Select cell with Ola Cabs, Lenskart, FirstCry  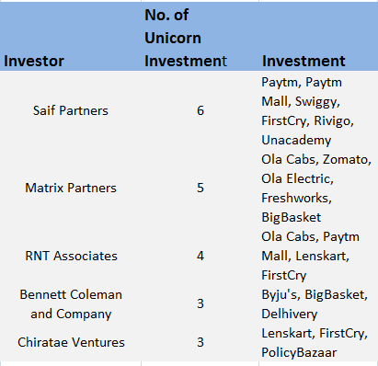click(318, 256)
